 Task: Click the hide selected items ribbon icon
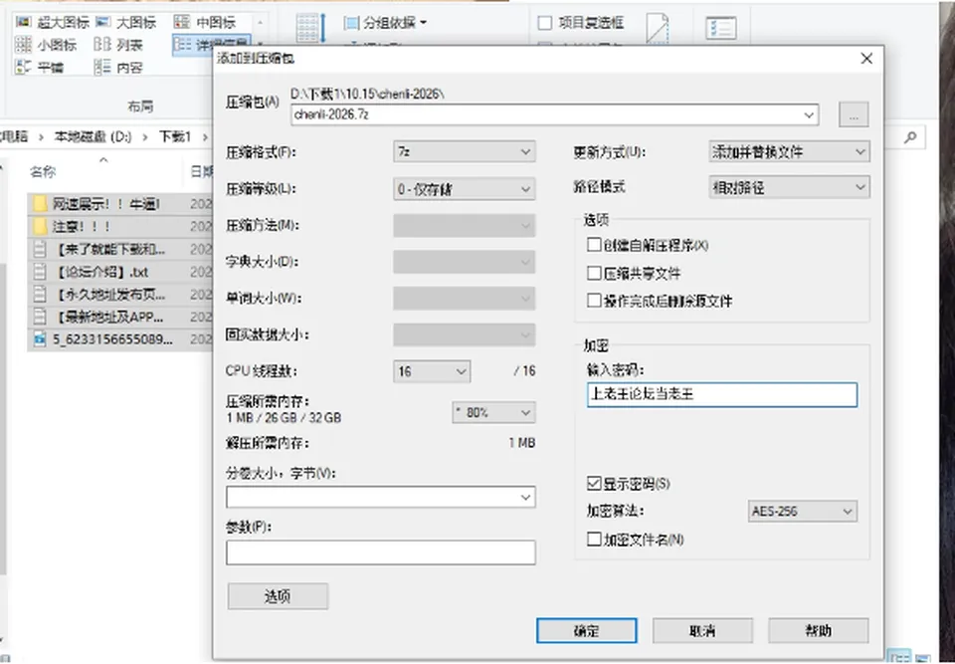(658, 28)
